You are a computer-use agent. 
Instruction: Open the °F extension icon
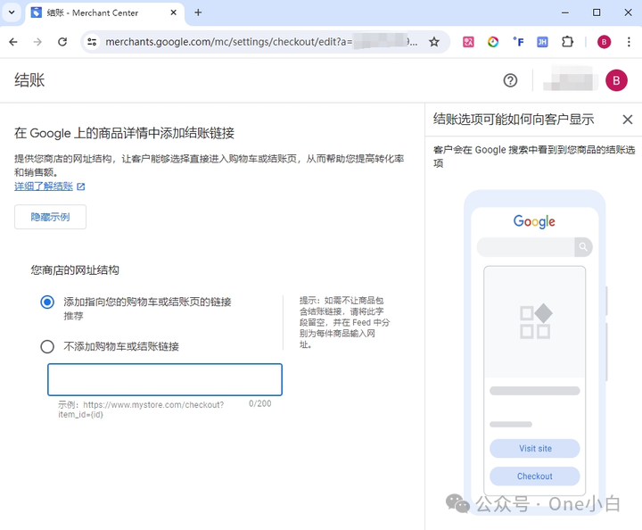point(518,42)
